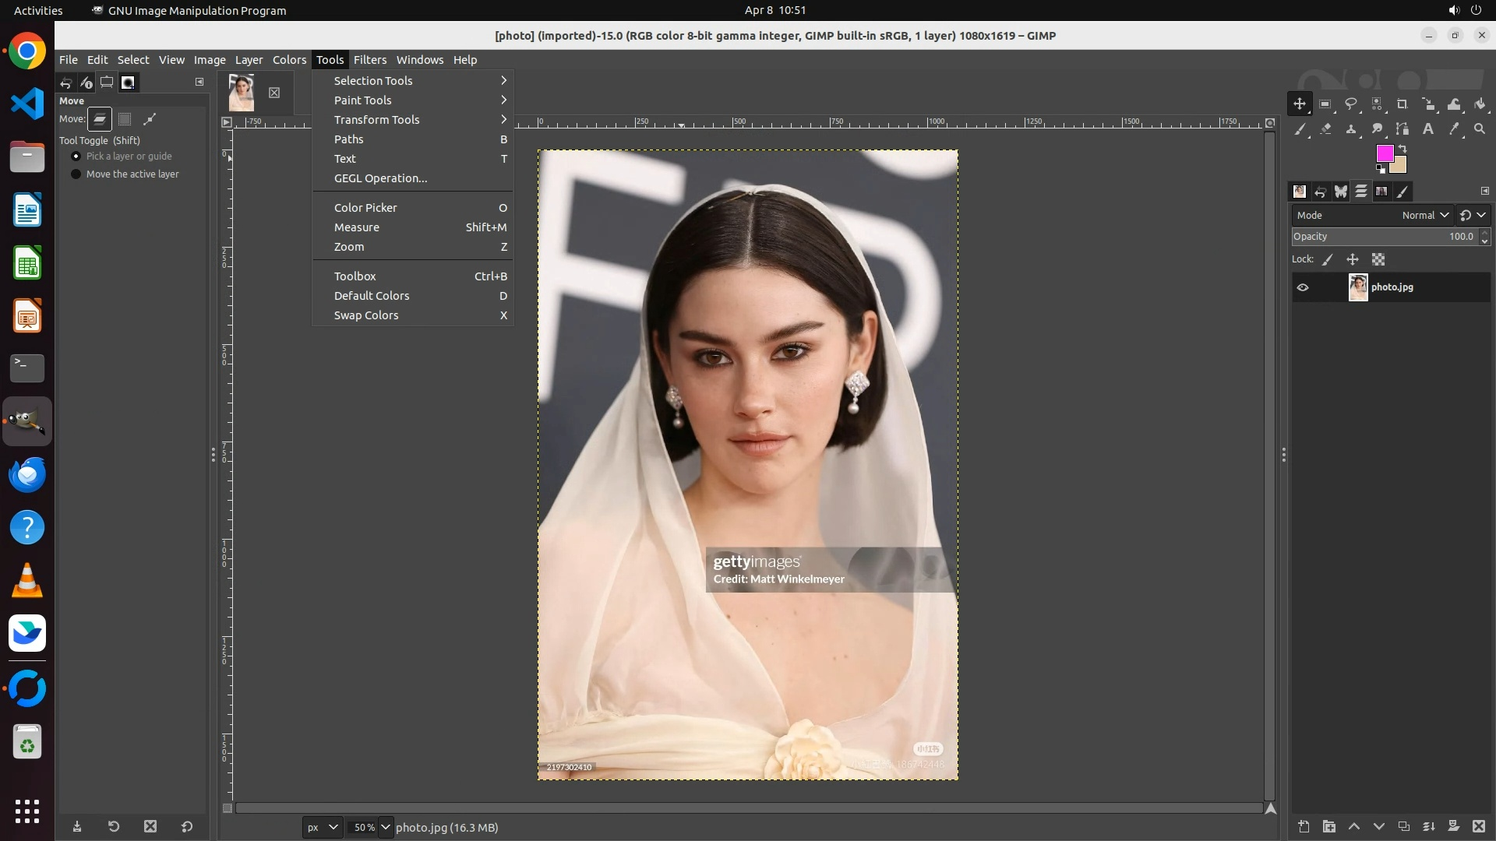Open the zoom percentage dropdown
1496x841 pixels.
pos(385,828)
